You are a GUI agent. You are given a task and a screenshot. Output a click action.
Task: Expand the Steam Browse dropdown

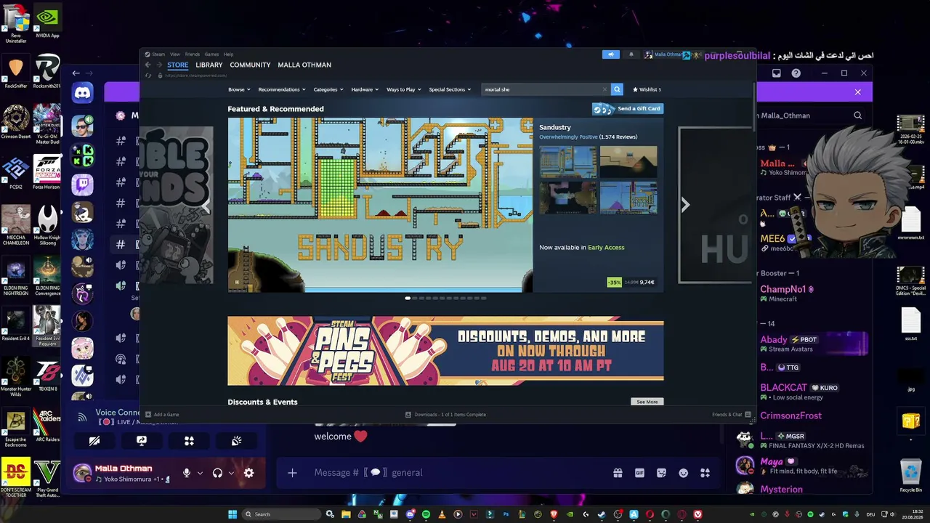point(239,89)
